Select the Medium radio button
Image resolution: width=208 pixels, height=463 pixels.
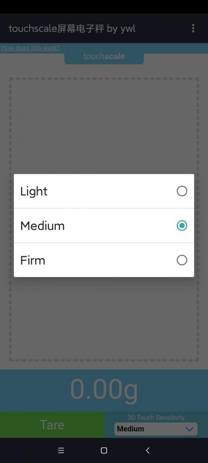point(182,226)
